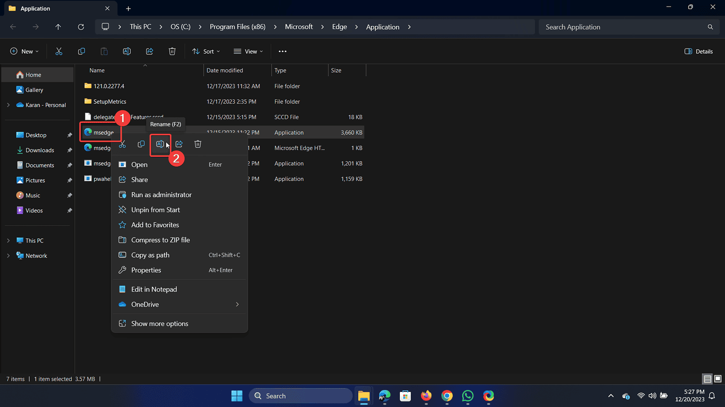Click the Rename icon in the context menu
This screenshot has width=725, height=407.
160,144
